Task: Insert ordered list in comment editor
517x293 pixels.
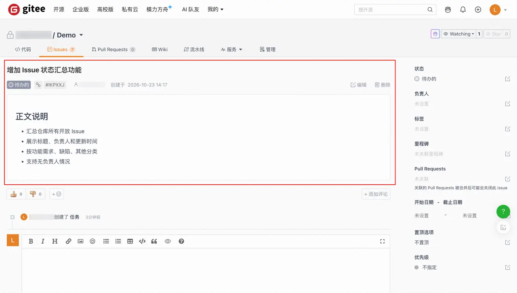Action: click(x=118, y=241)
